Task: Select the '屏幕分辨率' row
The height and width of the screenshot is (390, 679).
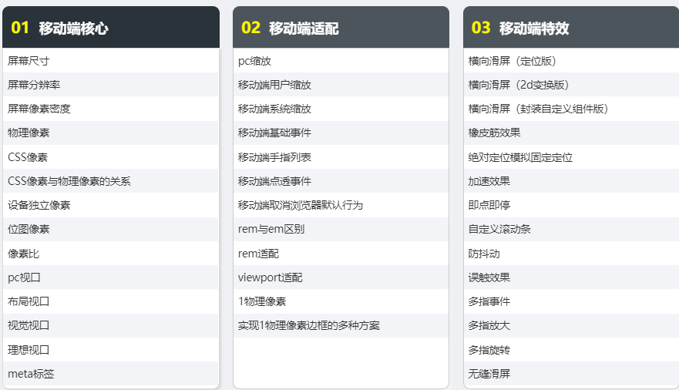Action: point(111,85)
